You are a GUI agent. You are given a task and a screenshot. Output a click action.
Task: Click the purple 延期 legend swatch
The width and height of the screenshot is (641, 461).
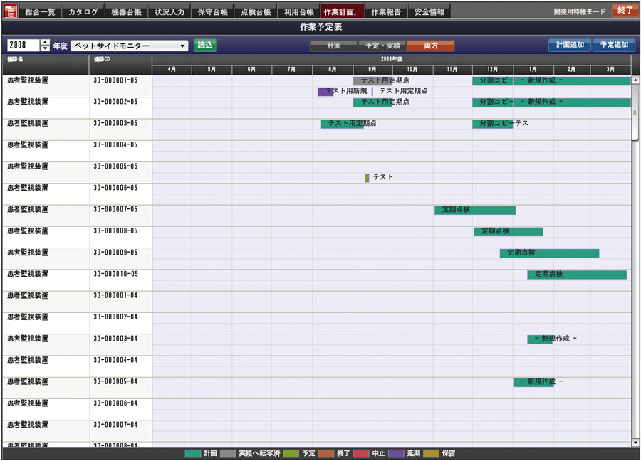(x=397, y=453)
